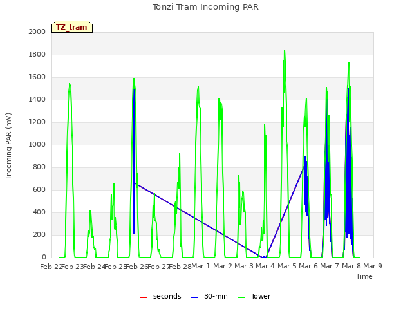Click the red seconds legend line swatch
The height and width of the screenshot is (309, 412).
pyautogui.click(x=144, y=297)
